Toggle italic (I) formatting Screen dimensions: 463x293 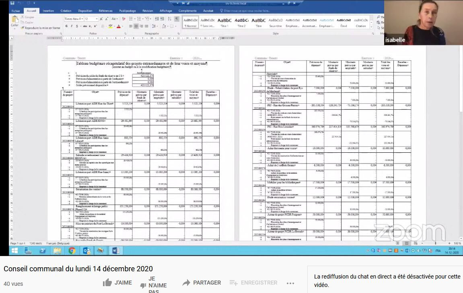point(72,26)
